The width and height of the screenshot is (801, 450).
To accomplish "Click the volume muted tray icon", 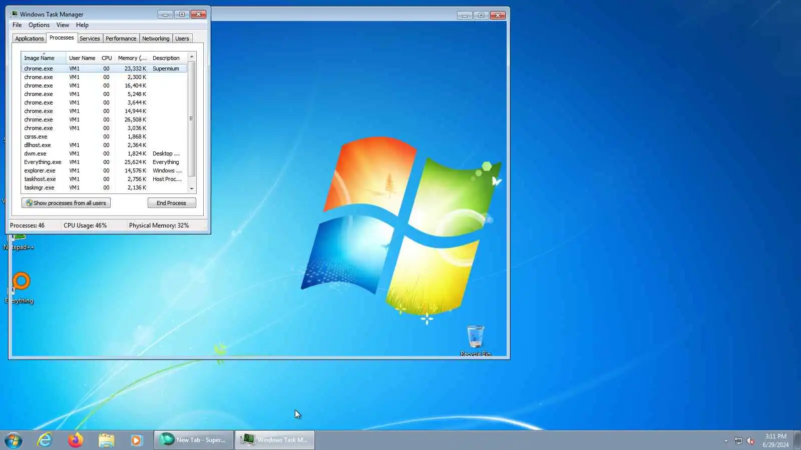I will [750, 440].
